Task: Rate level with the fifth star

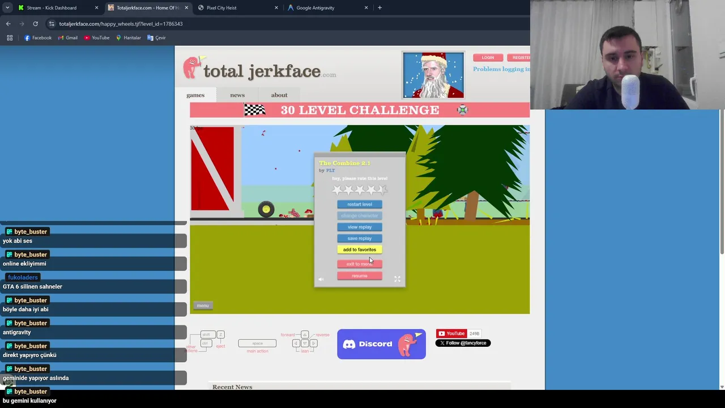Action: tap(382, 189)
